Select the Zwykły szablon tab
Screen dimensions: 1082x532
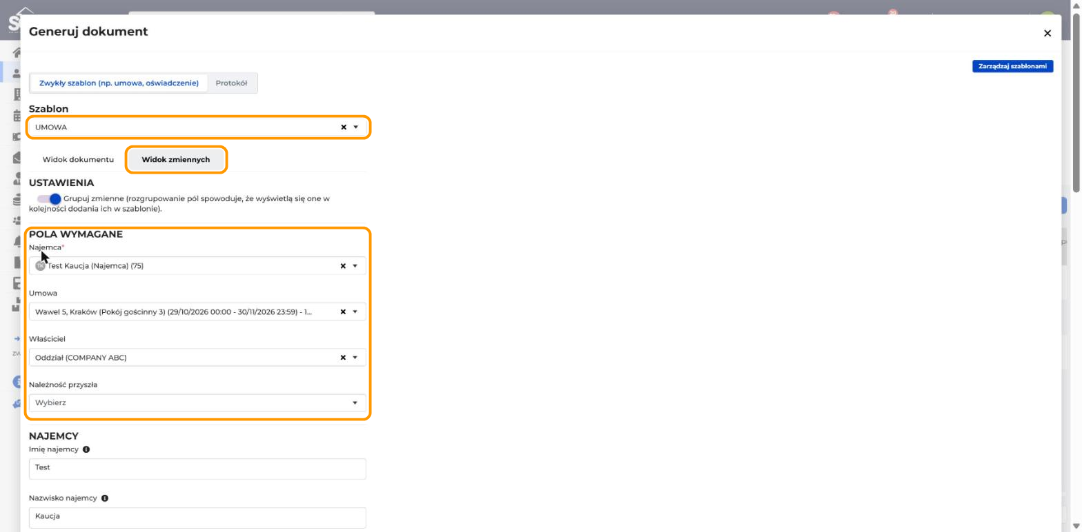(119, 83)
